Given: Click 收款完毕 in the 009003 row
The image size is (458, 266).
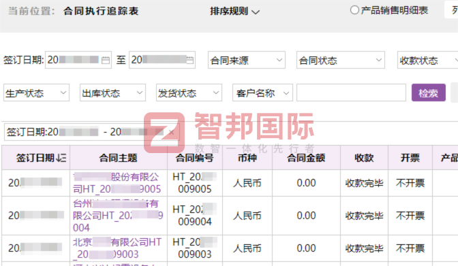Looking at the screenshot, I should tap(364, 248).
